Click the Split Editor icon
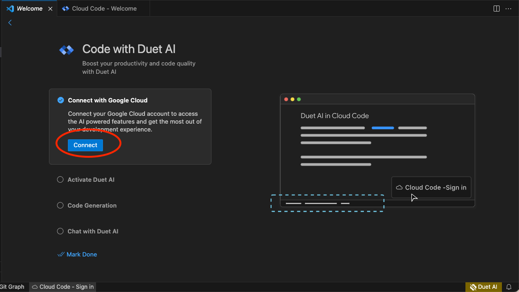 496,9
